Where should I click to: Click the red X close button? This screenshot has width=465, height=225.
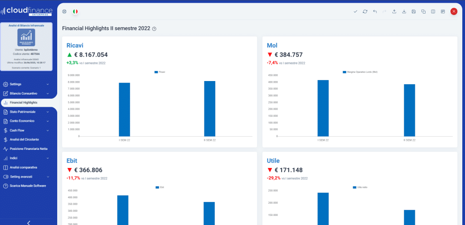click(454, 11)
